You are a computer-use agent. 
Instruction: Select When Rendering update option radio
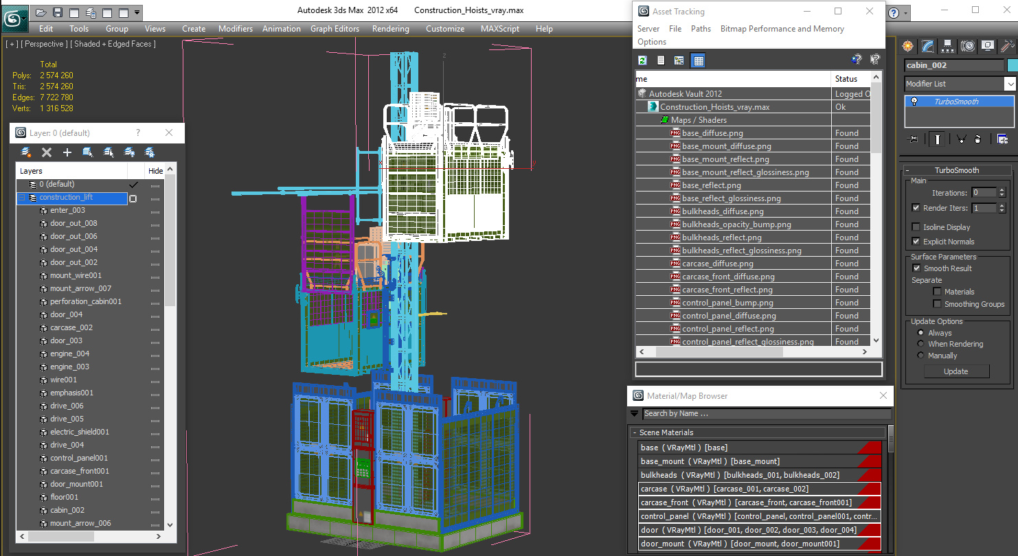coord(920,344)
